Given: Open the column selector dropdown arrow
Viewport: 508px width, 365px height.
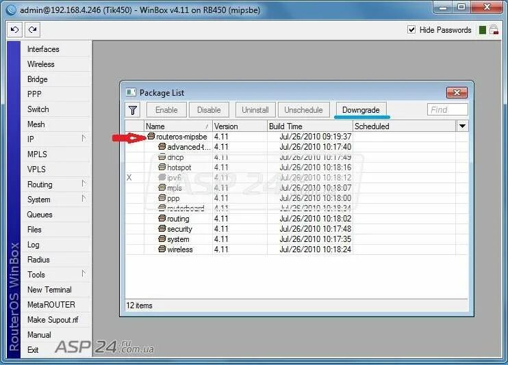Looking at the screenshot, I should click(x=462, y=126).
